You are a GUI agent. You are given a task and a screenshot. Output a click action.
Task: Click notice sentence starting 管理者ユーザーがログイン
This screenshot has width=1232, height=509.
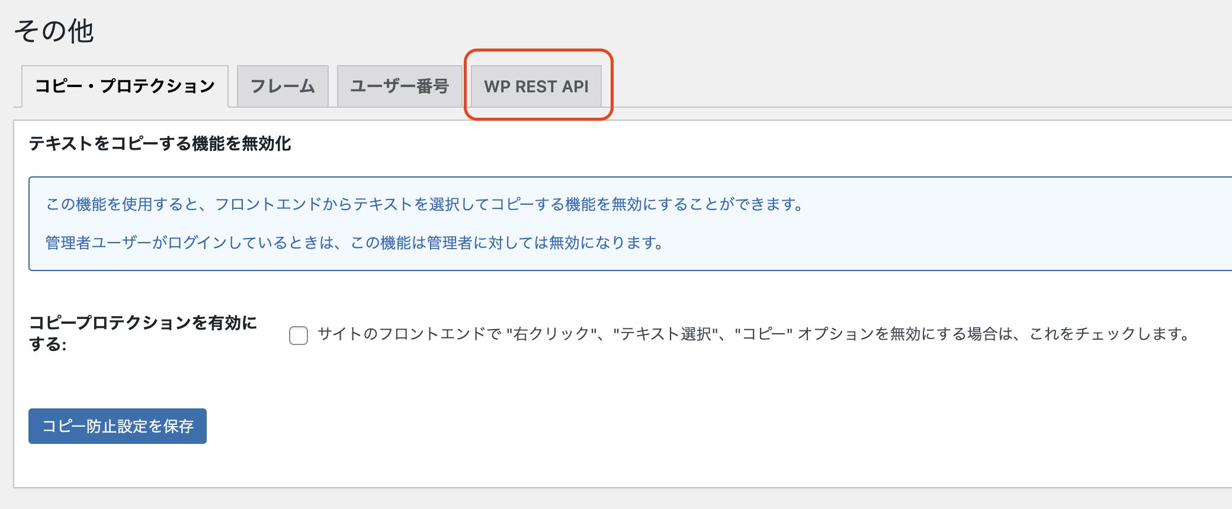[354, 243]
